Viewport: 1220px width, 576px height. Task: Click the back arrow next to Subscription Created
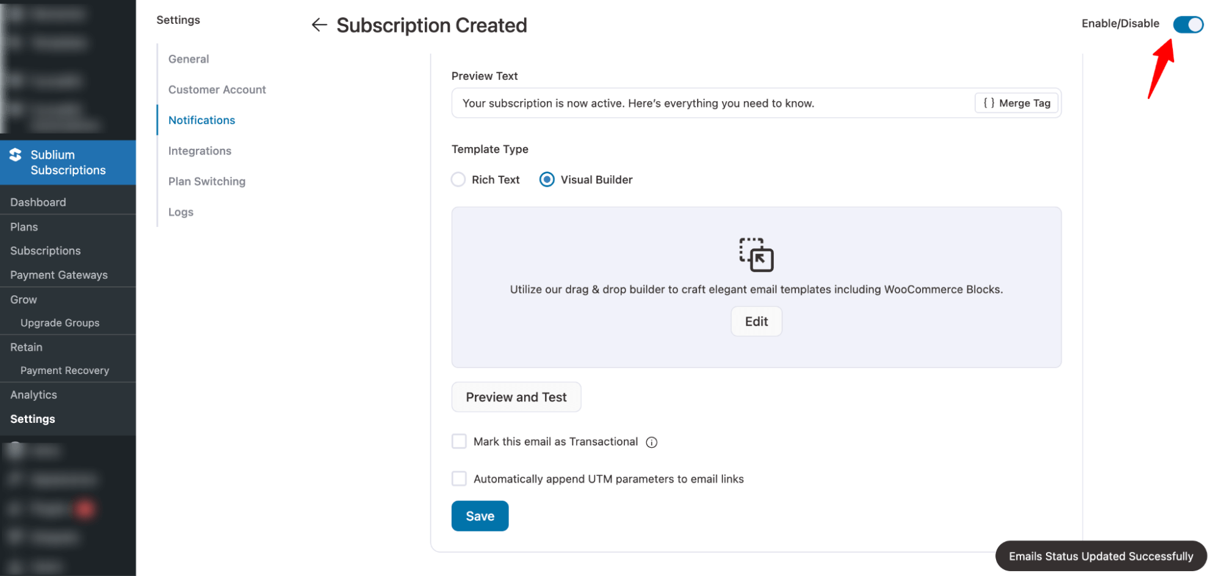click(319, 24)
